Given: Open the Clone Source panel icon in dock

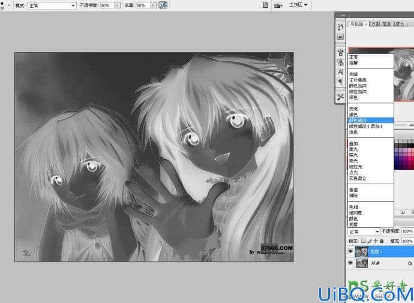Looking at the screenshot, I should pyautogui.click(x=341, y=62).
